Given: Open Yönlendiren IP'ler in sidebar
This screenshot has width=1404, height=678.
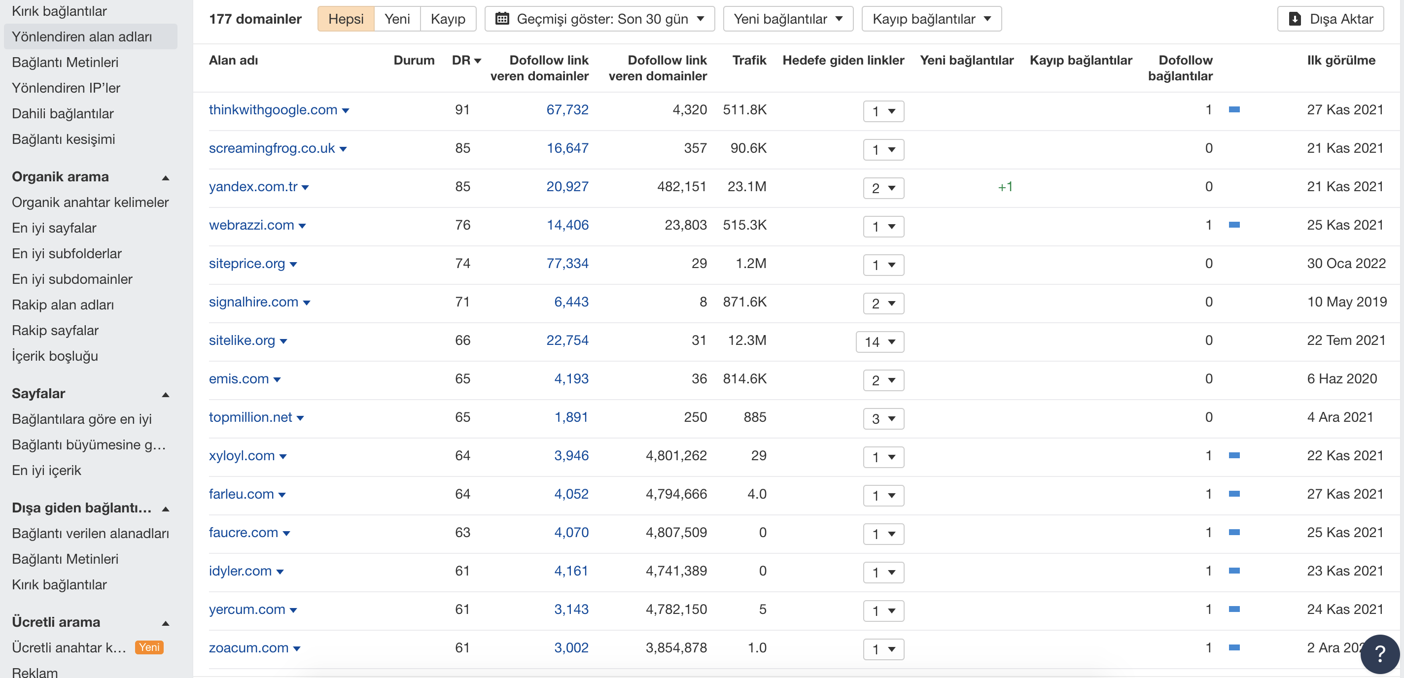Looking at the screenshot, I should pos(66,88).
